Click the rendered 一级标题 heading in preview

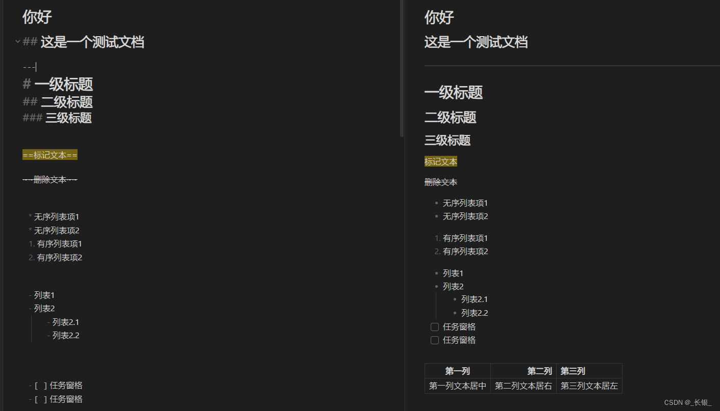coord(454,92)
